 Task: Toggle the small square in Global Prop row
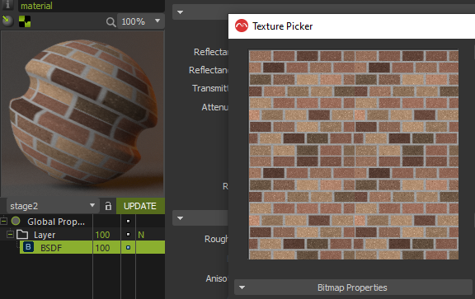pyautogui.click(x=128, y=222)
